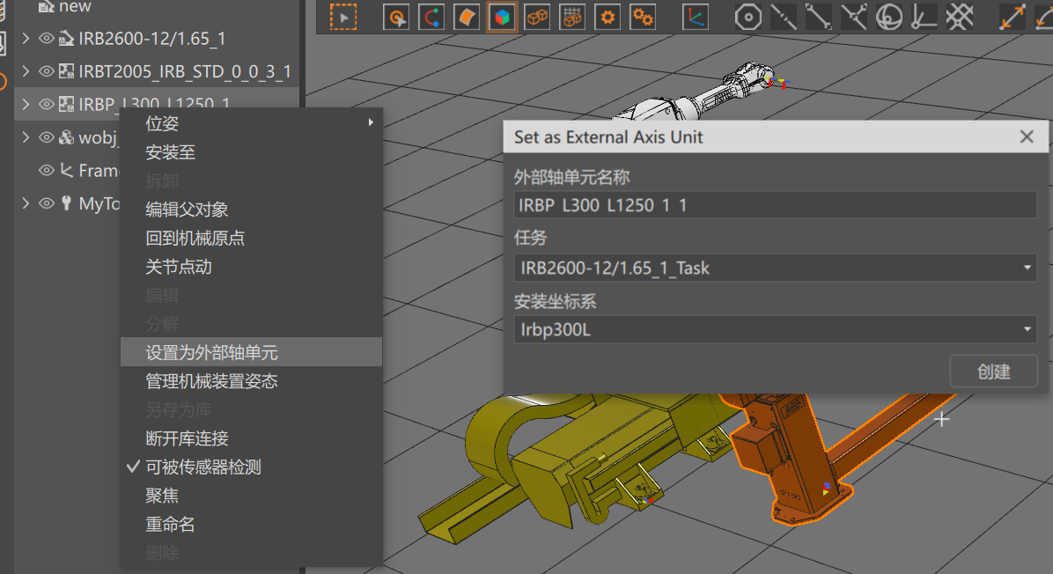
Task: Toggle the eye icon on the MyTo row
Action: (x=46, y=202)
